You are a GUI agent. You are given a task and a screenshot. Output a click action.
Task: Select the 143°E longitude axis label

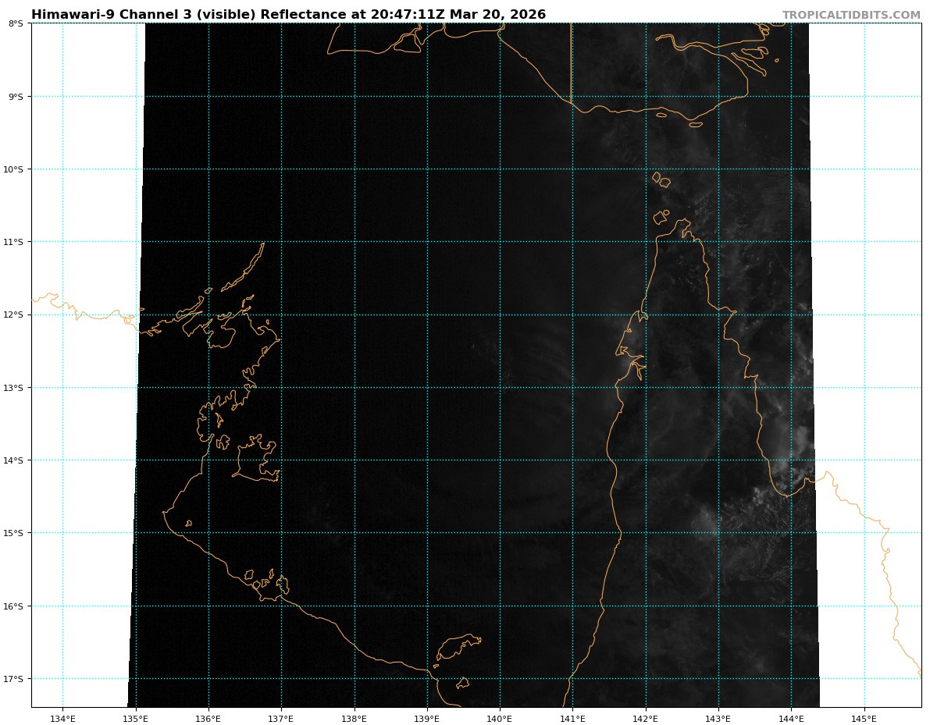(x=718, y=718)
